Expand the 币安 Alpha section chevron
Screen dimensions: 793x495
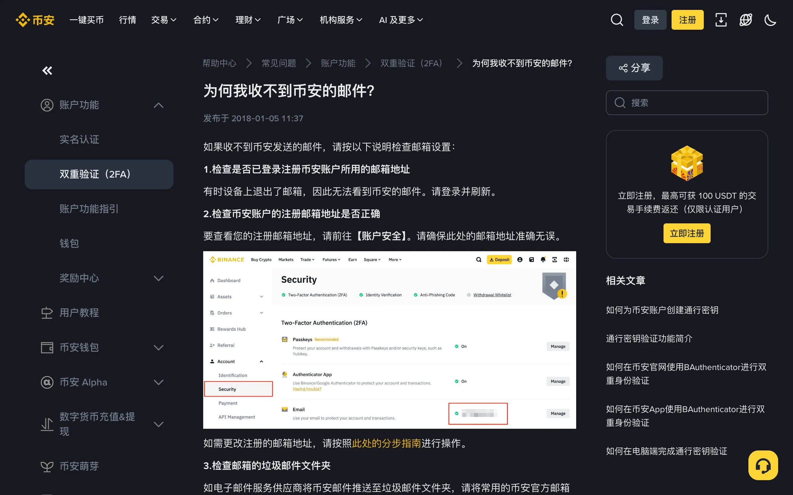pyautogui.click(x=159, y=382)
